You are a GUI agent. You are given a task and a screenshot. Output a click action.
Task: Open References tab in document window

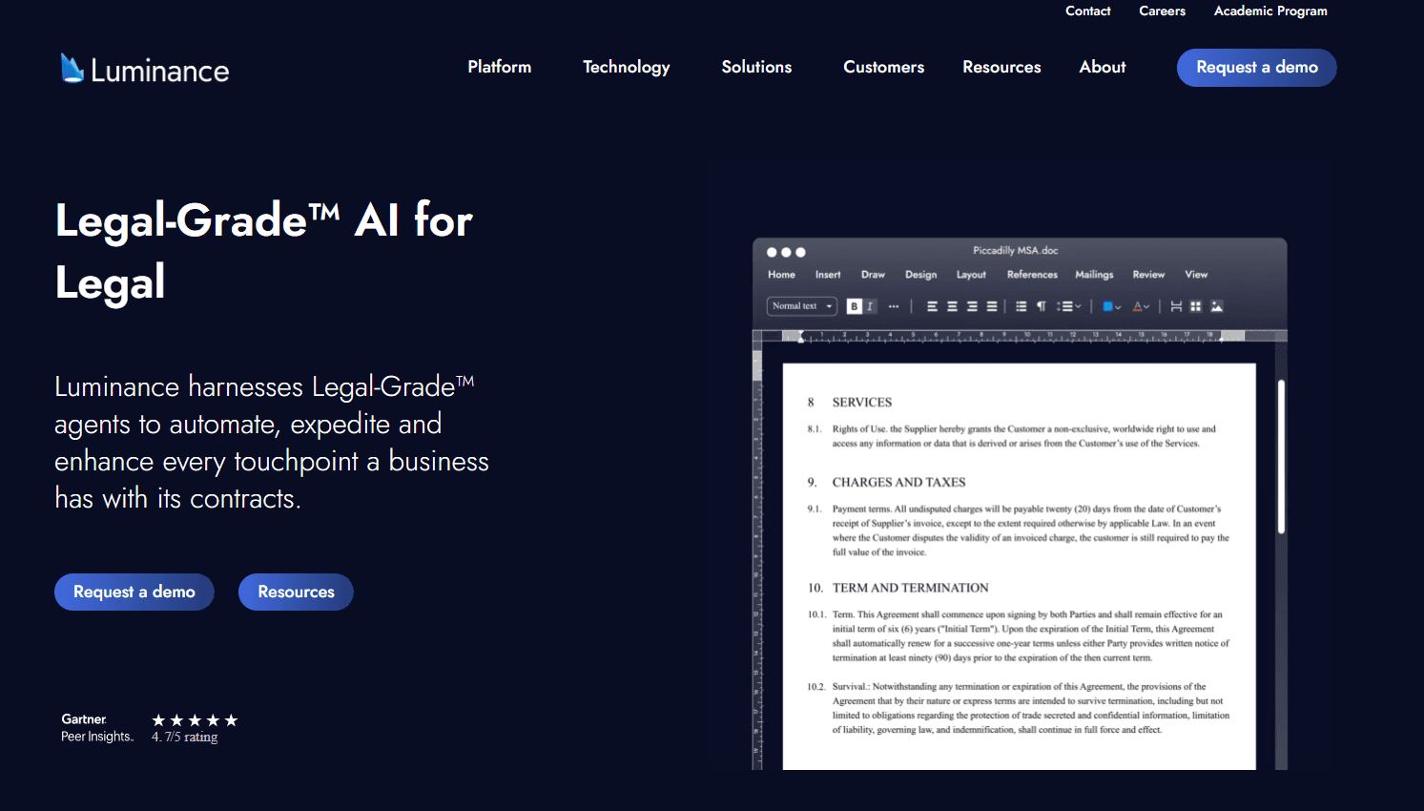pyautogui.click(x=1032, y=275)
